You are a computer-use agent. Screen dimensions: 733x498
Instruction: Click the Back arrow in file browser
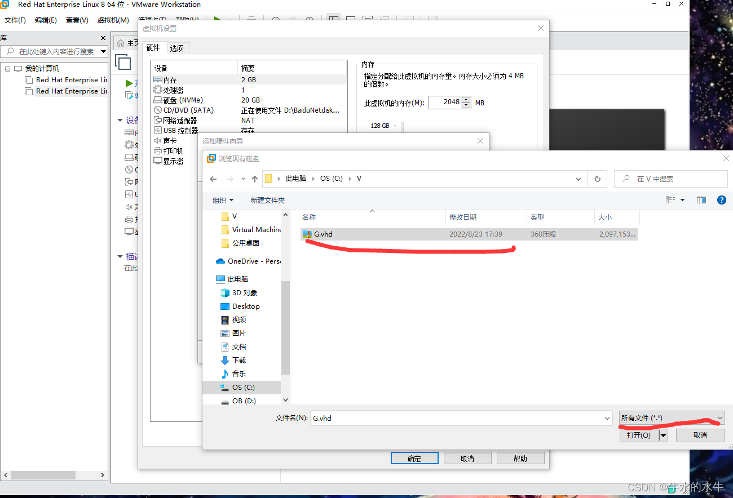[x=213, y=179]
